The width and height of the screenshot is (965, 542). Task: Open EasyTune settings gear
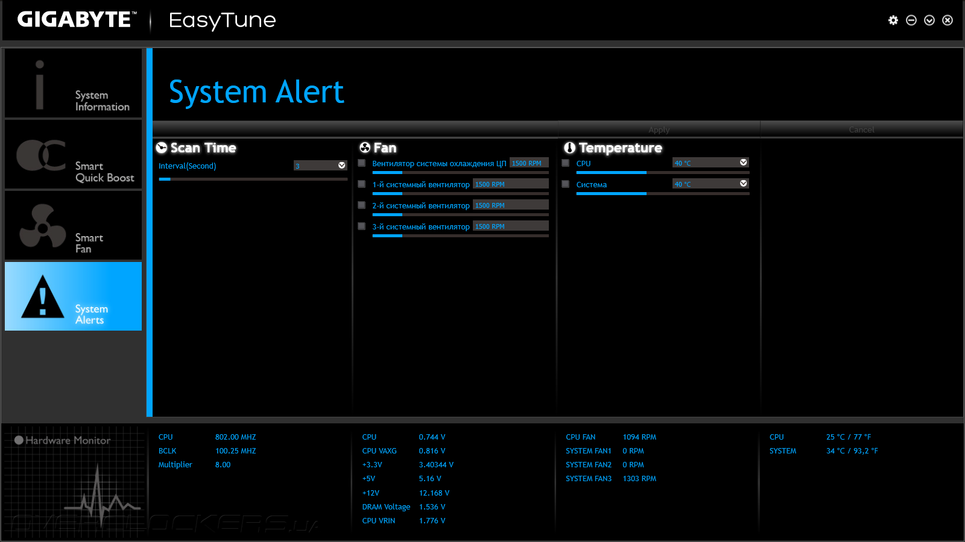point(893,20)
